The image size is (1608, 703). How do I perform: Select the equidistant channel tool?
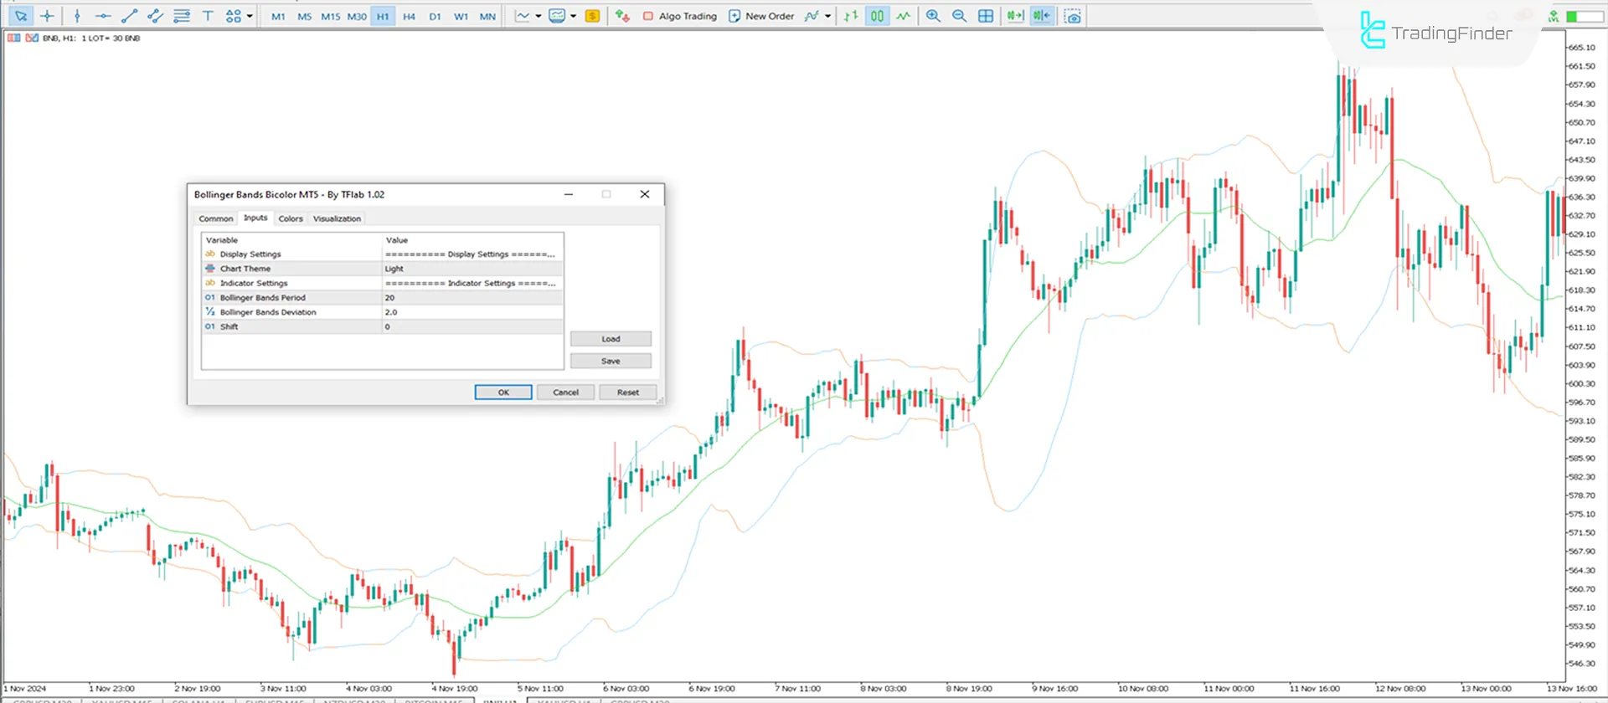click(x=155, y=16)
